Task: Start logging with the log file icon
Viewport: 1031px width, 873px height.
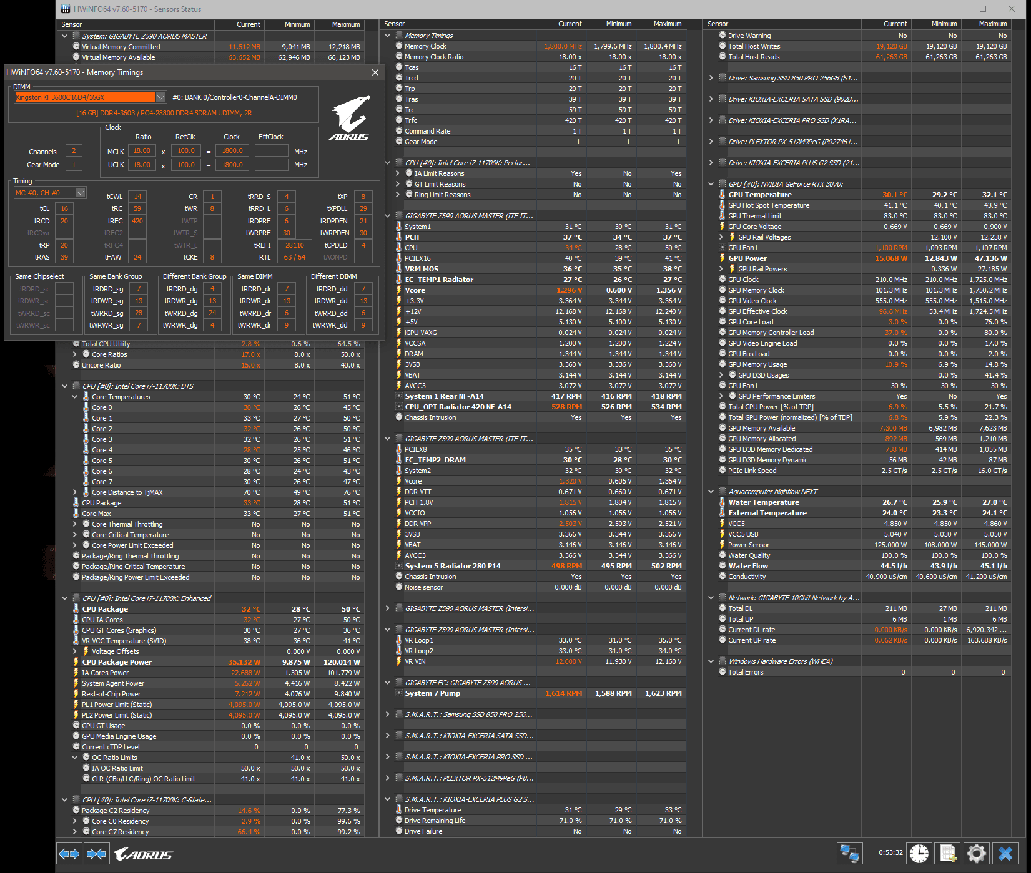Action: (948, 853)
